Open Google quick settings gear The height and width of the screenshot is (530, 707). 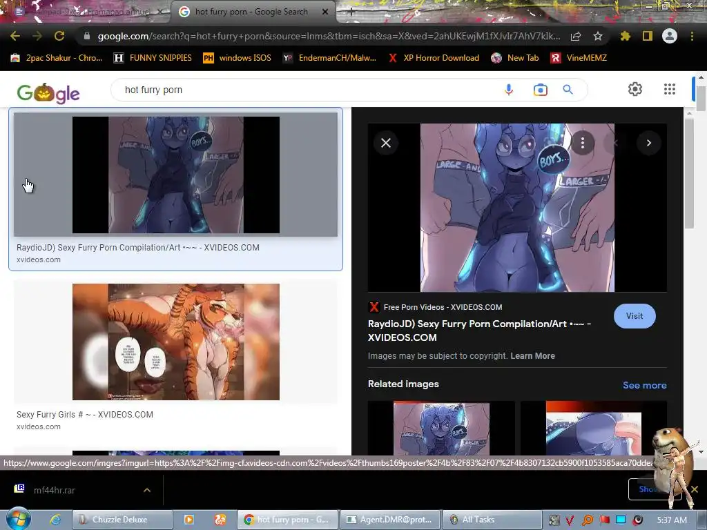click(x=635, y=89)
